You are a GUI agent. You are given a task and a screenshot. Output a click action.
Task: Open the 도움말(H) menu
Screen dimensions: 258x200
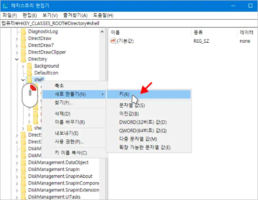103,15
